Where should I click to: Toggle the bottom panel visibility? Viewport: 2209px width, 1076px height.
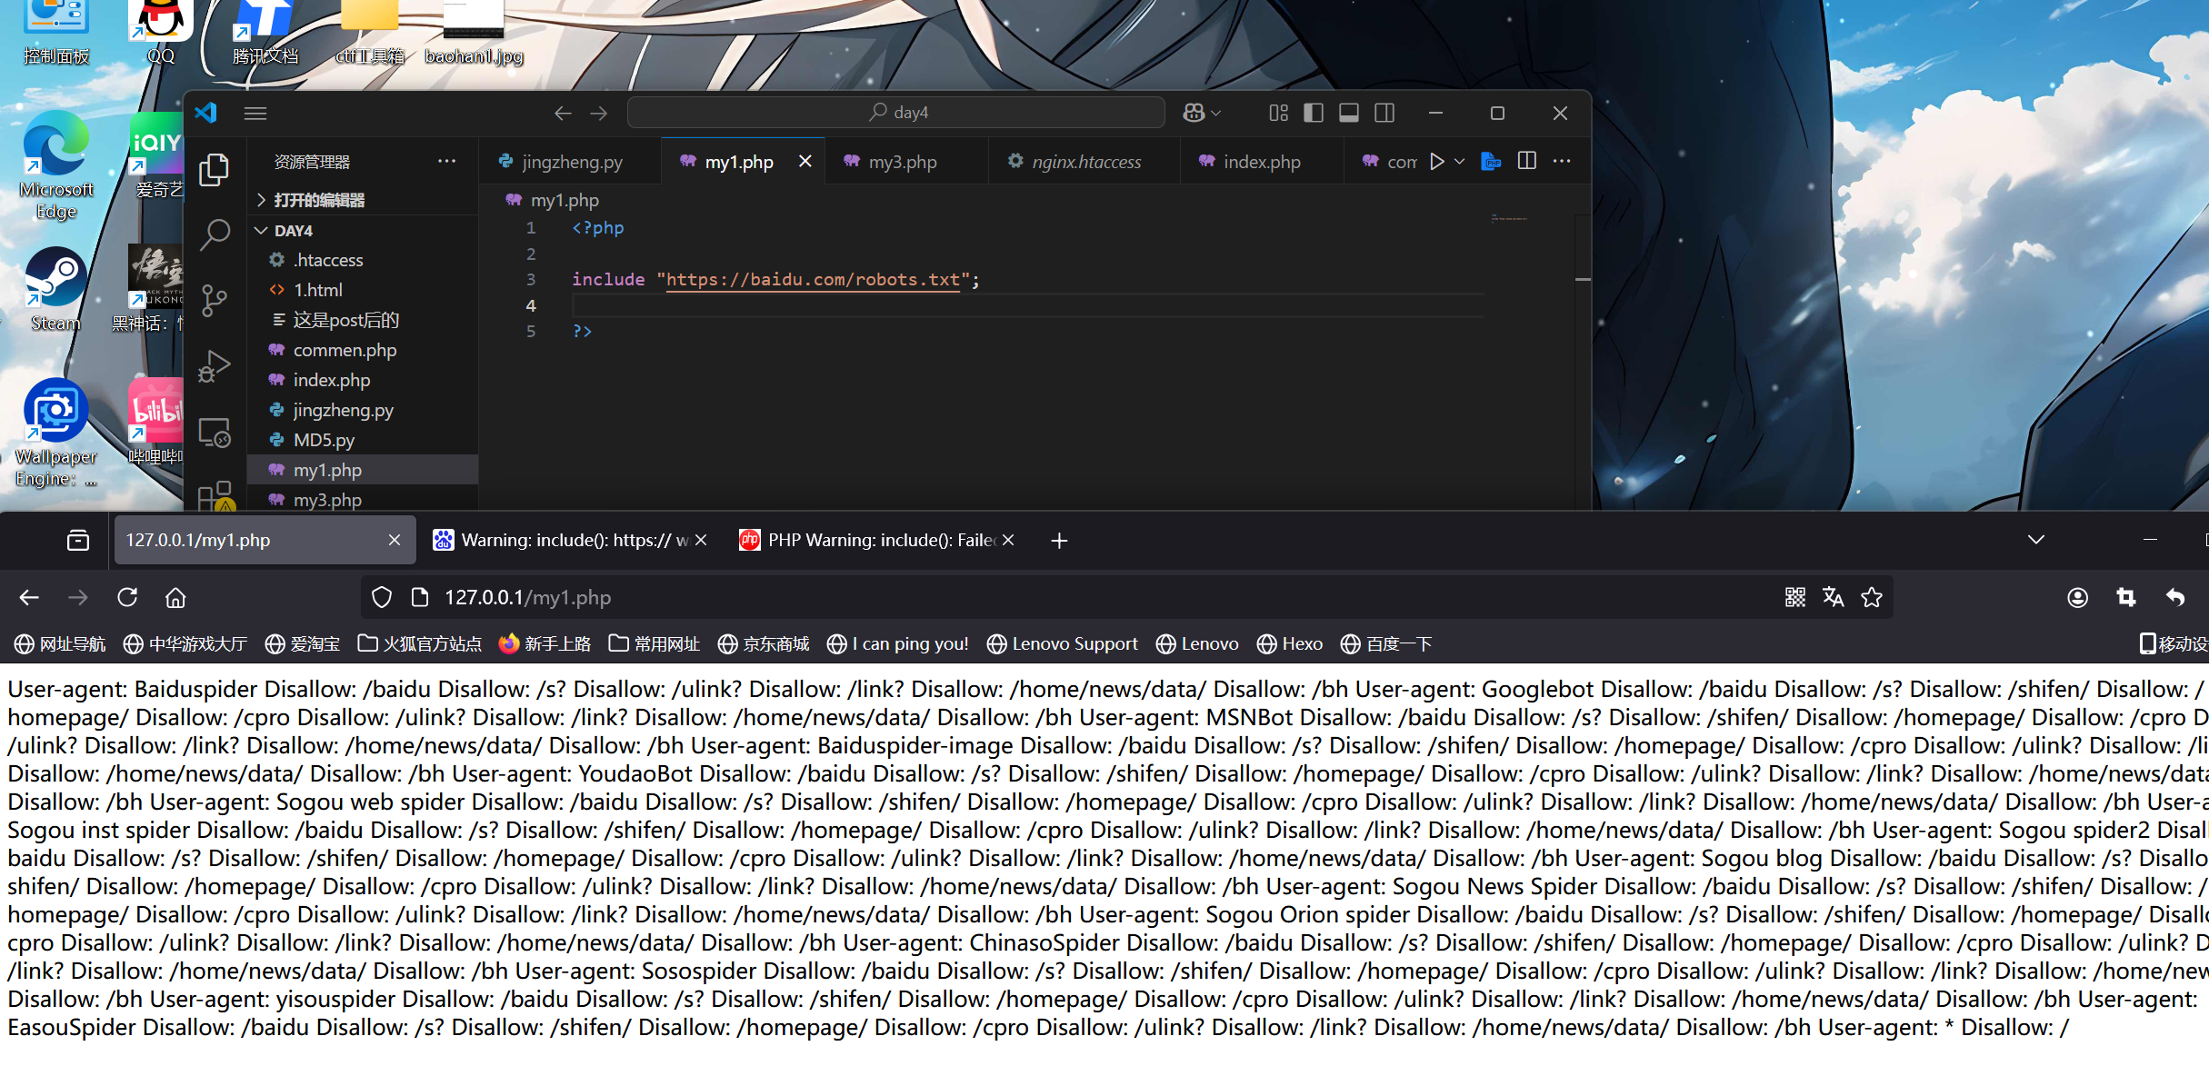(1349, 113)
